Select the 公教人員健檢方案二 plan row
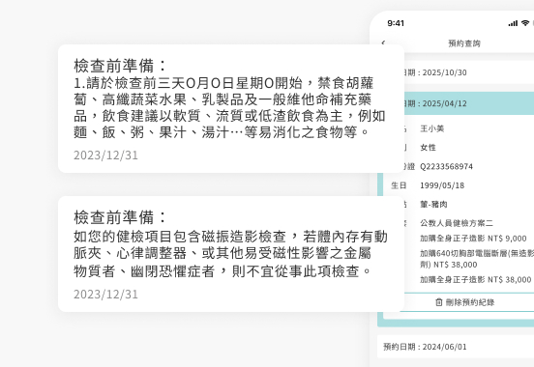The image size is (534, 367). click(x=457, y=223)
